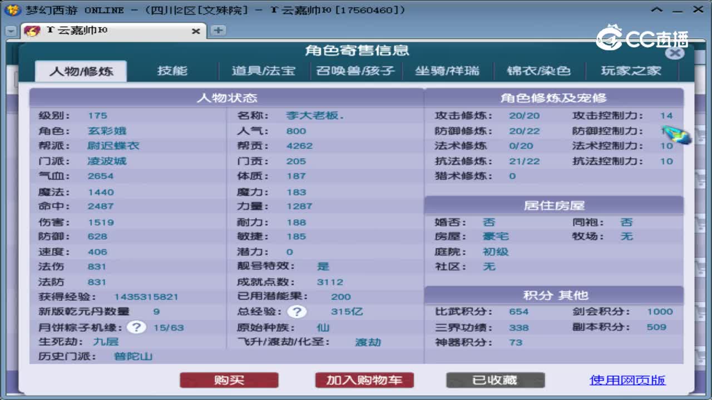This screenshot has height=400, width=712.
Task: Click the 积分 其他 section header
Action: [x=554, y=296]
